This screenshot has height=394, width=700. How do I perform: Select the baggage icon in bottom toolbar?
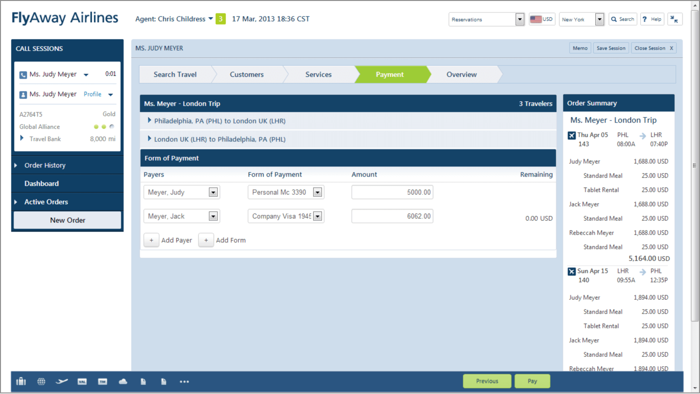click(20, 381)
